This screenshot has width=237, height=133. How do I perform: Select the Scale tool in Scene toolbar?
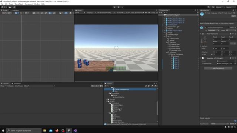pos(46,13)
